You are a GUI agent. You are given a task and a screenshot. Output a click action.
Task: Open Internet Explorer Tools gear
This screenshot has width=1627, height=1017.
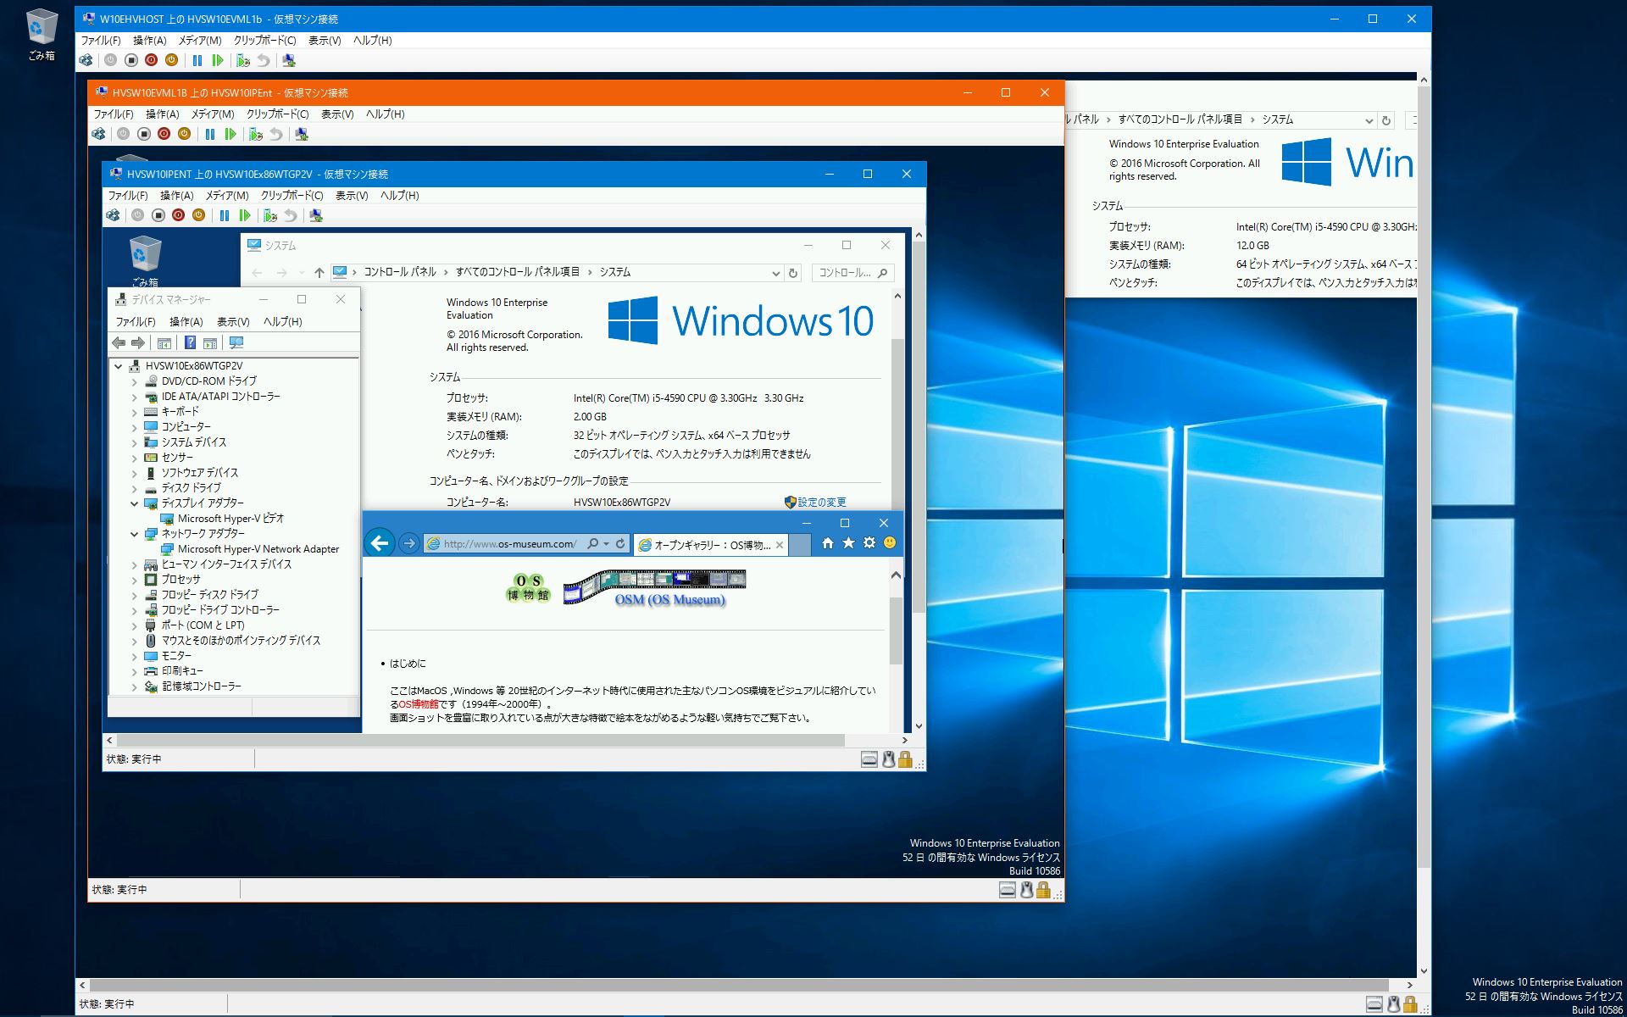tap(869, 543)
